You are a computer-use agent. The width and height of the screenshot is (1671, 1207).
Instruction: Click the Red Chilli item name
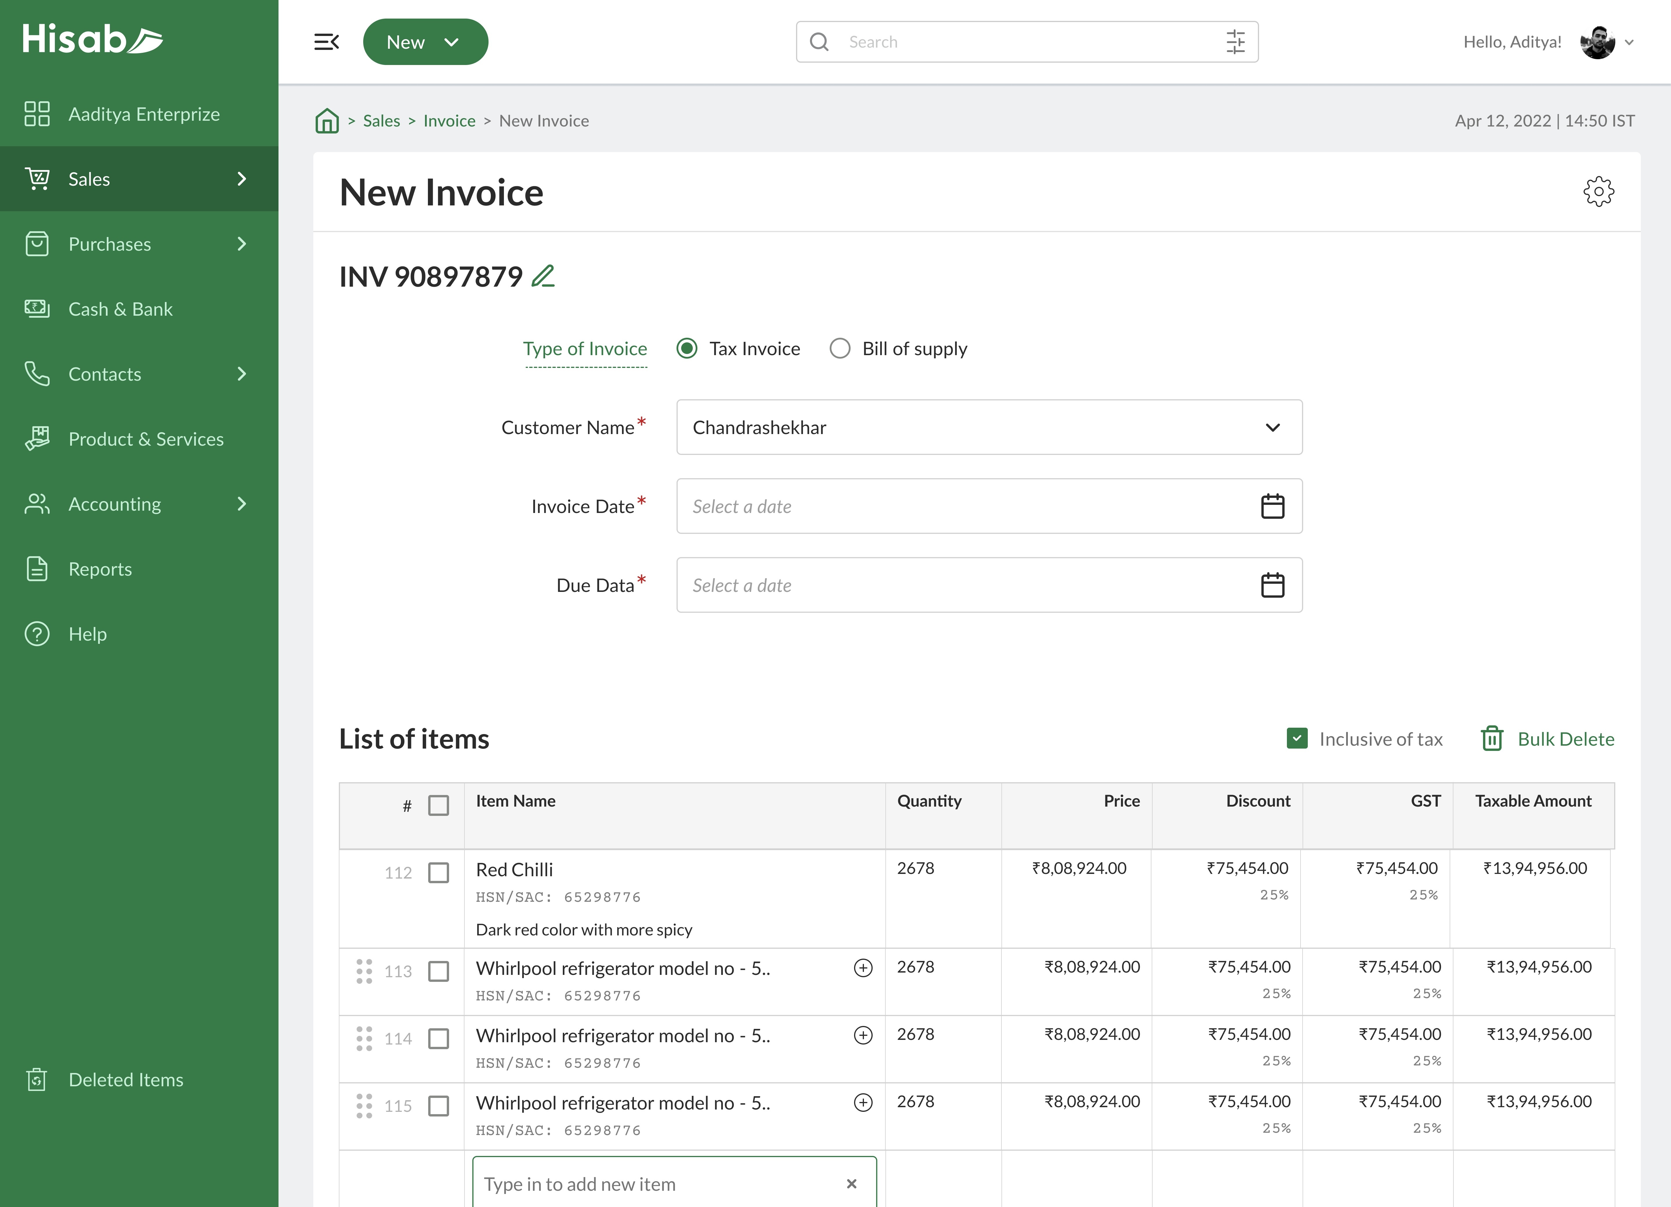[514, 870]
